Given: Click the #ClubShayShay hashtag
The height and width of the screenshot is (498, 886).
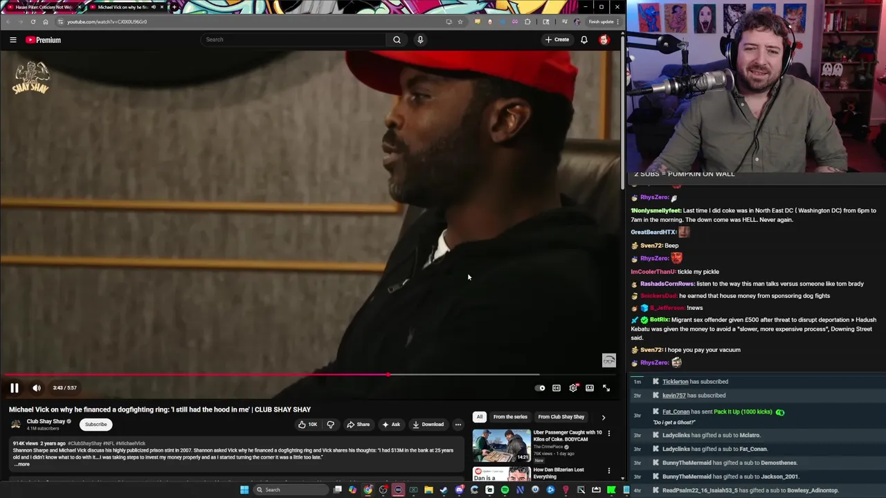Looking at the screenshot, I should point(84,443).
